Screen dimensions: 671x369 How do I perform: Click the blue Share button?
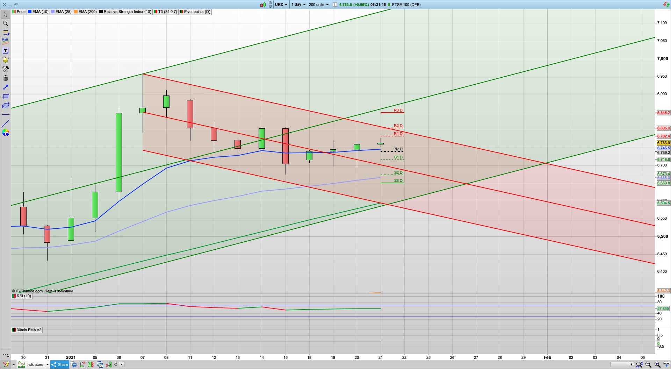click(60, 364)
